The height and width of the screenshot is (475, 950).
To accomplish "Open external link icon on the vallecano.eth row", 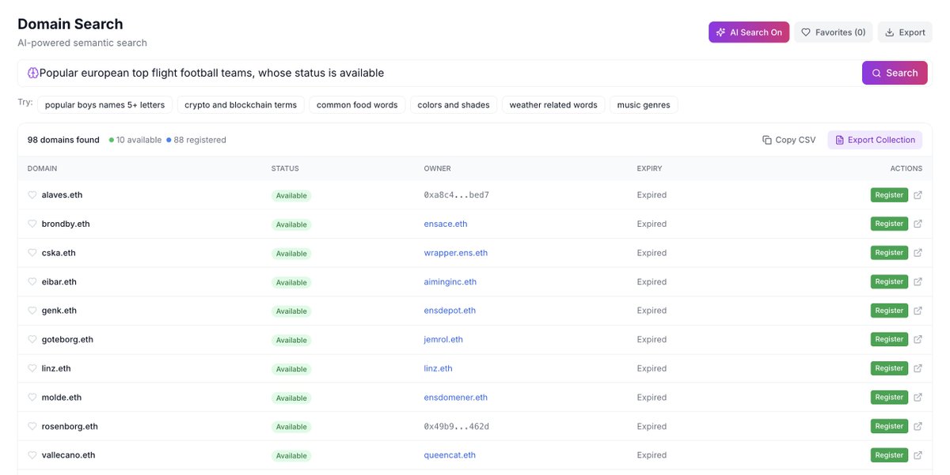I will tap(917, 454).
